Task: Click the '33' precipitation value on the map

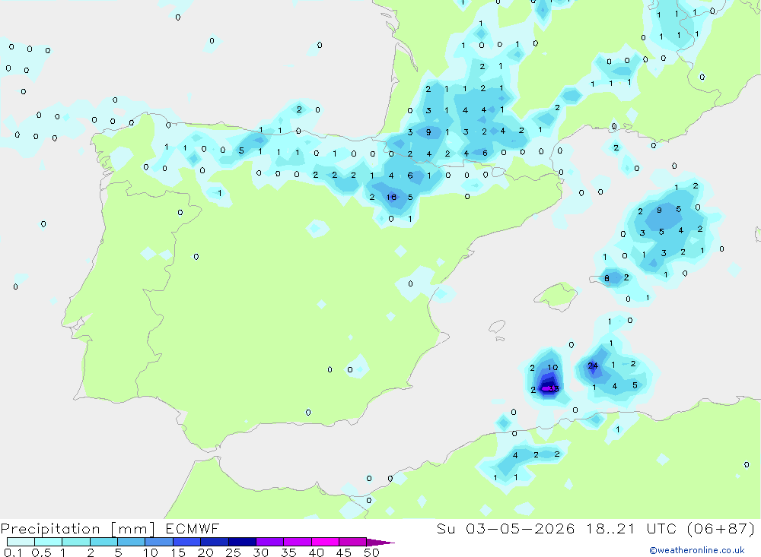Action: tap(553, 388)
